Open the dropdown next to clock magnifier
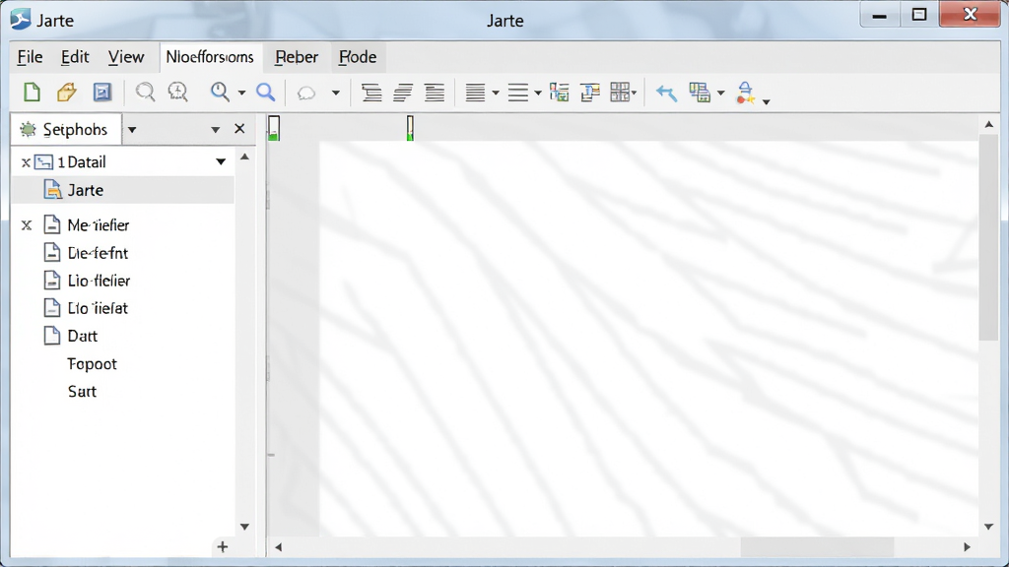The height and width of the screenshot is (567, 1009). click(242, 94)
